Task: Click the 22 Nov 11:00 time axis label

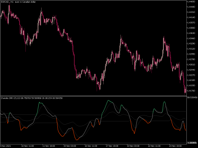Action: pos(154,146)
